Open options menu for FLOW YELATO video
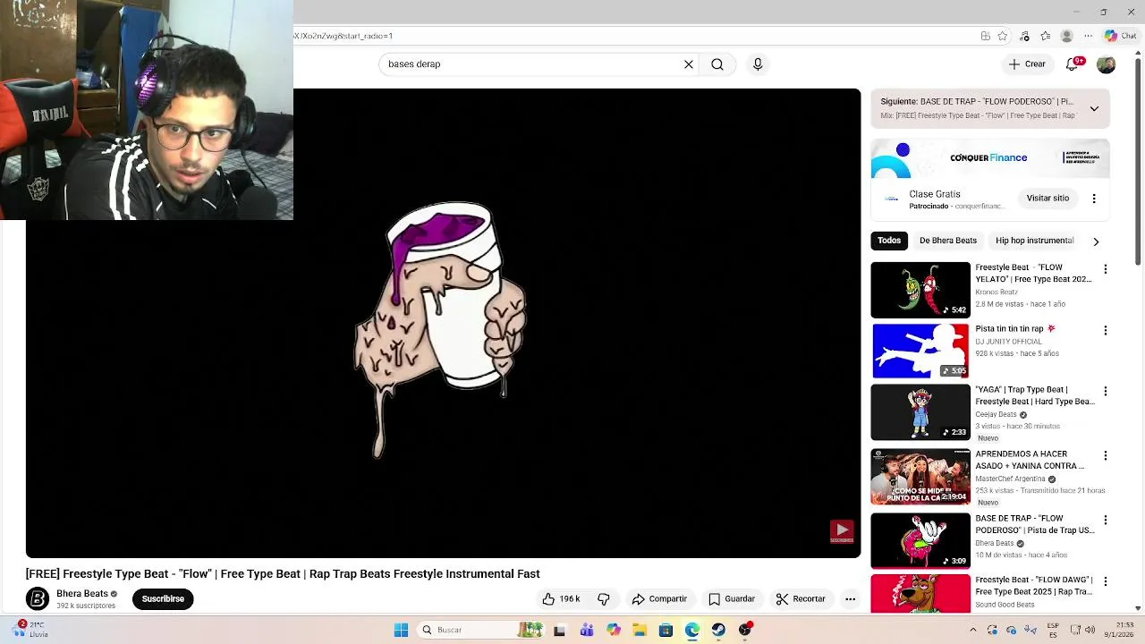The image size is (1145, 644). pos(1106,269)
